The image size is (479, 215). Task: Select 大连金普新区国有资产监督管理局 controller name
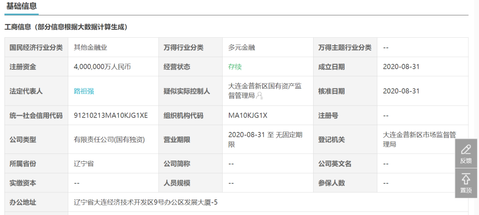click(x=264, y=91)
